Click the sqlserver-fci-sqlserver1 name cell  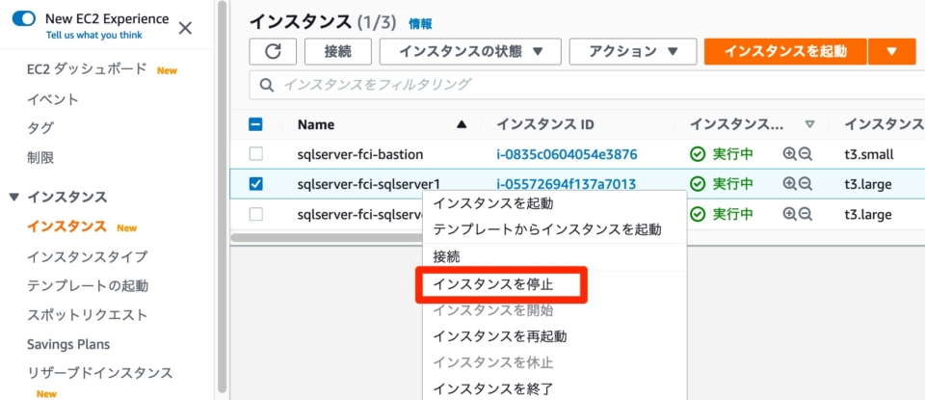pos(369,184)
